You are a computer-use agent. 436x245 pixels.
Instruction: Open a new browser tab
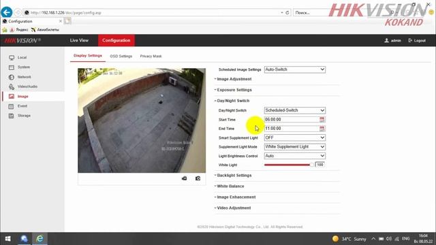coord(67,21)
